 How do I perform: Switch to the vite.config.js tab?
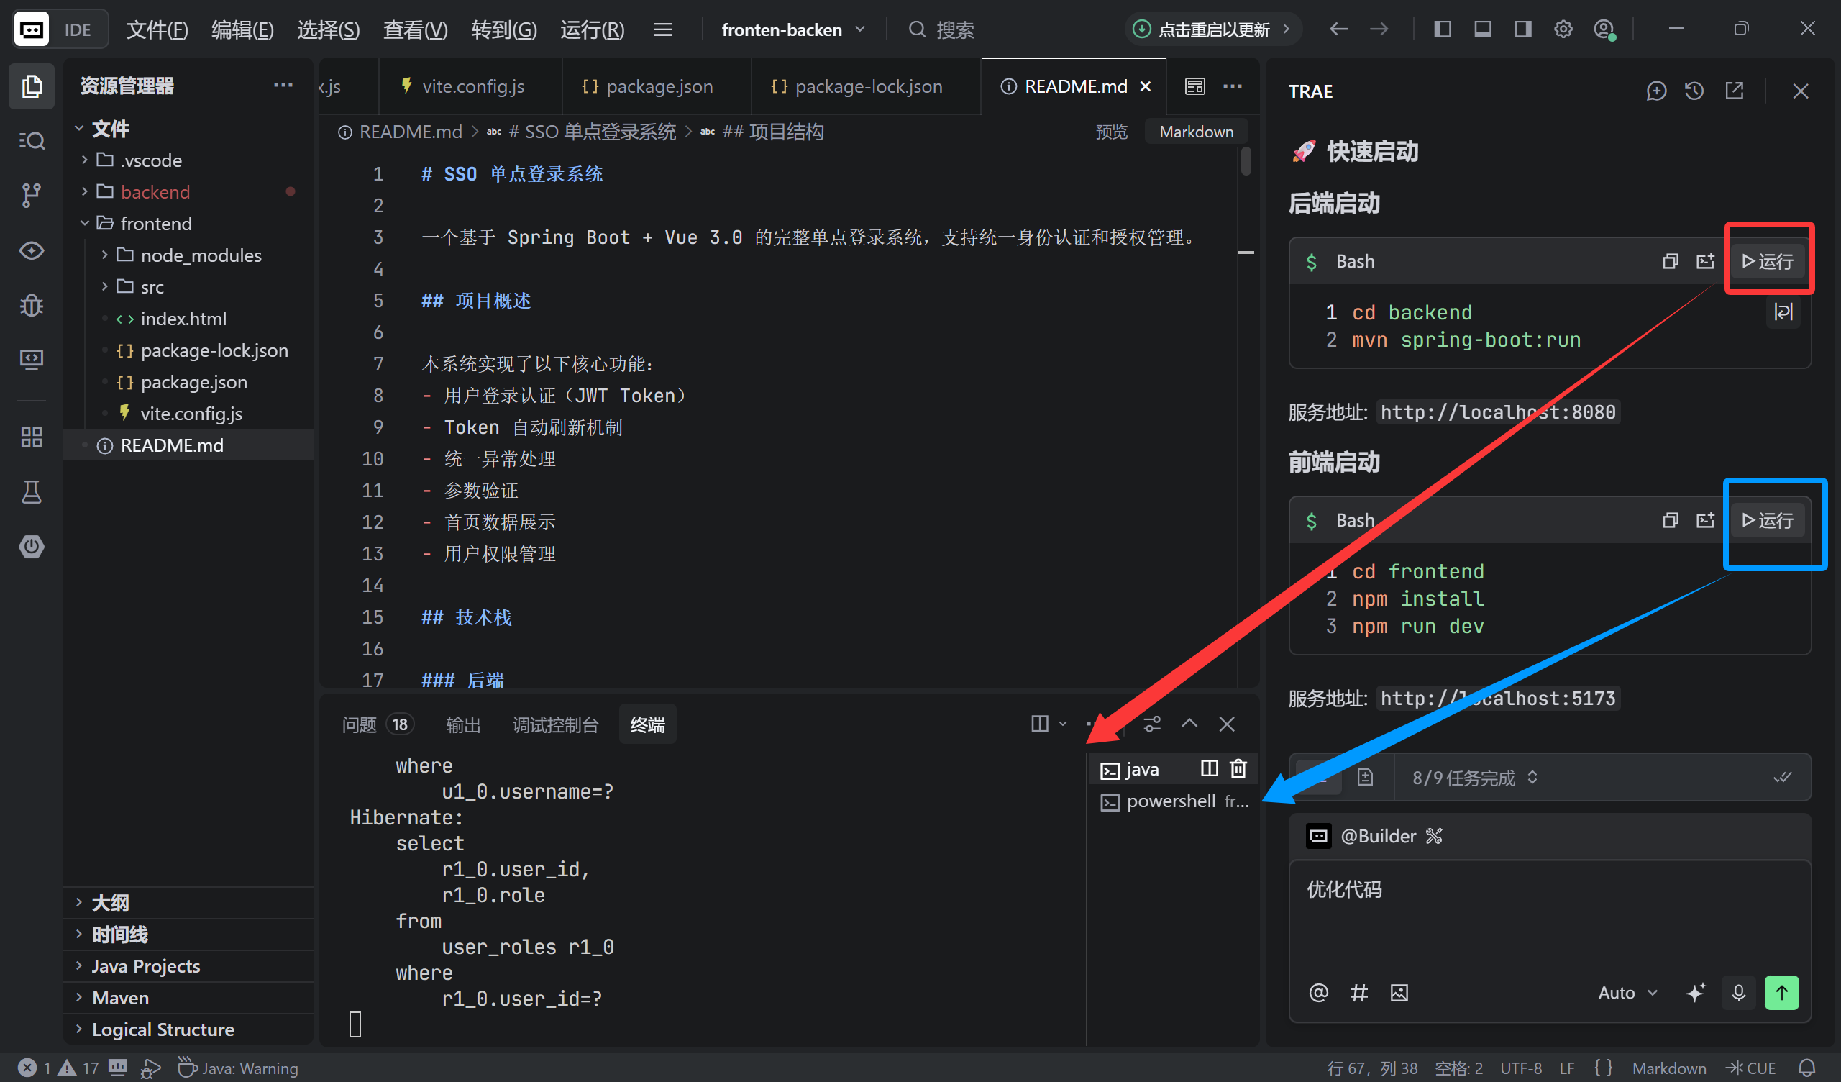click(x=471, y=86)
